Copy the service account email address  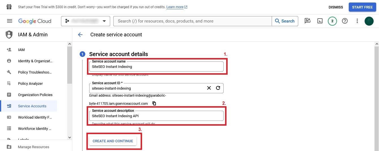coord(154,103)
